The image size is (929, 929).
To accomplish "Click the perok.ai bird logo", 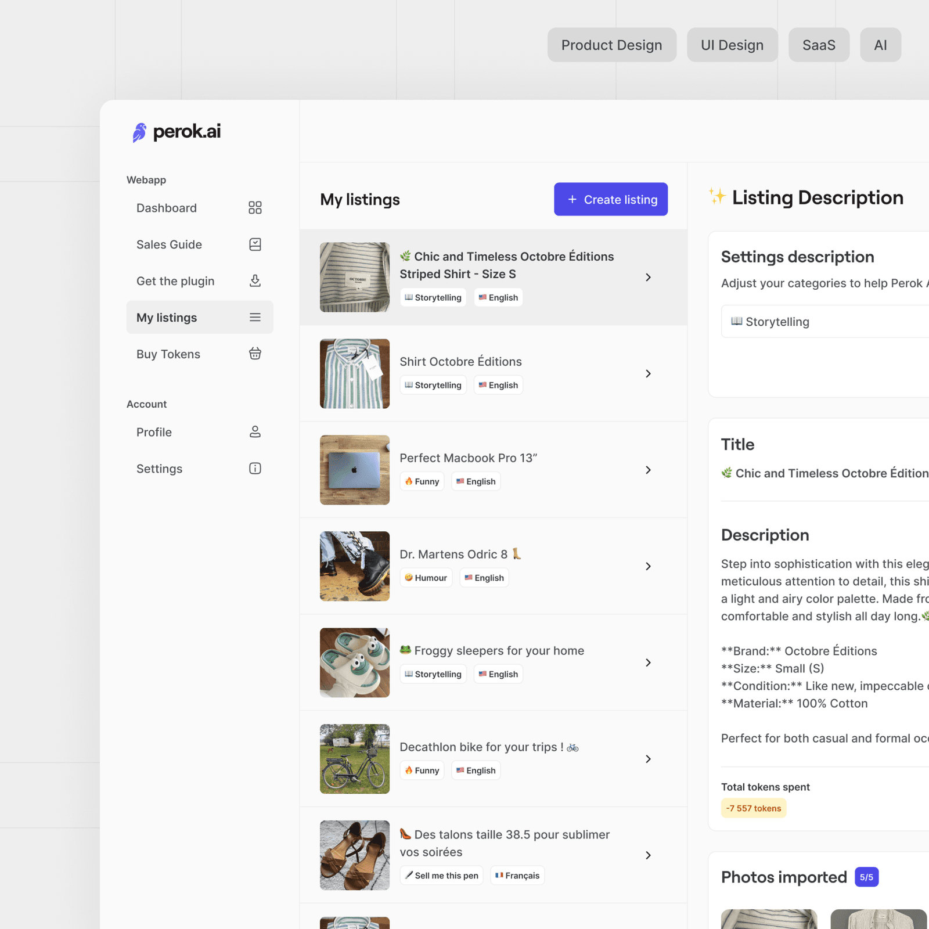I will point(139,132).
